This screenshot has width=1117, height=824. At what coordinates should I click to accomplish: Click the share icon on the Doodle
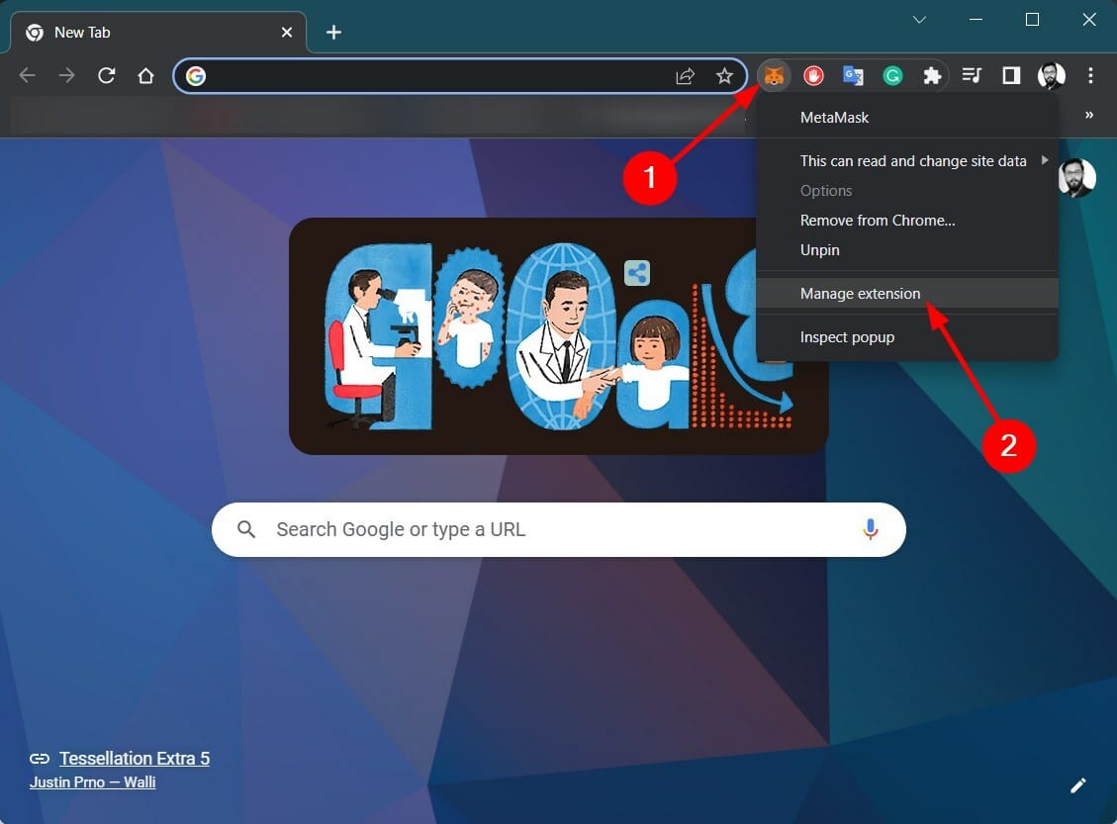tap(636, 272)
